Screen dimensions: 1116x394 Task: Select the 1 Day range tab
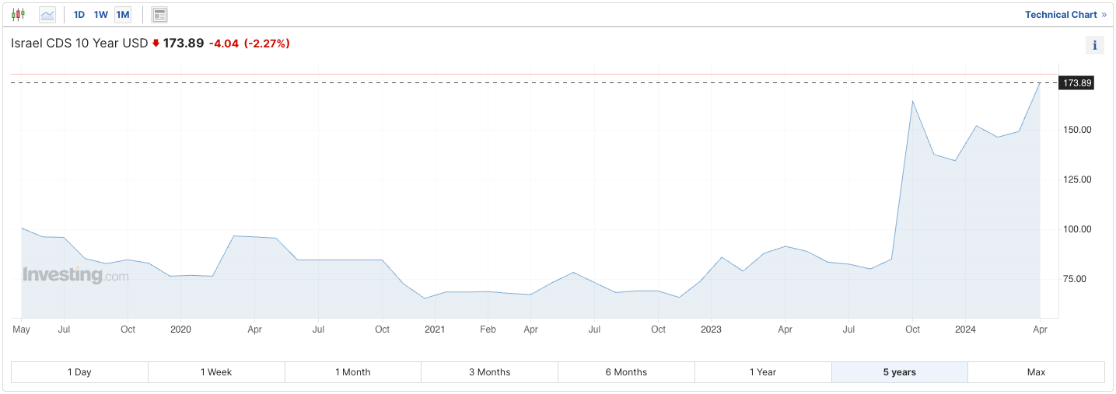click(79, 372)
